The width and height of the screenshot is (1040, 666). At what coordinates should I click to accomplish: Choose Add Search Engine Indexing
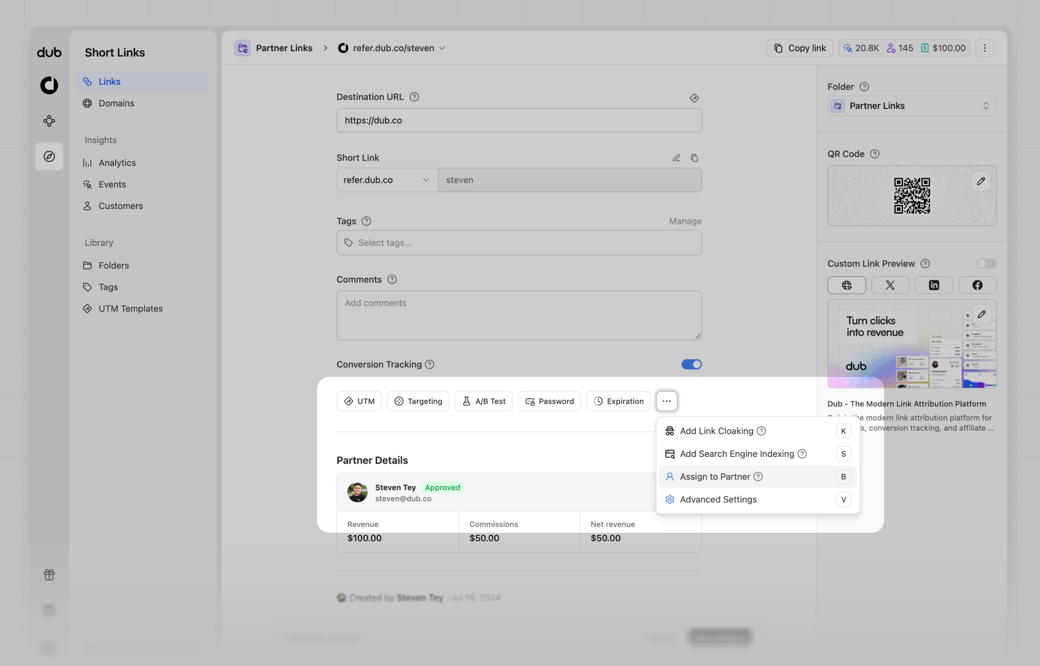tap(758, 454)
